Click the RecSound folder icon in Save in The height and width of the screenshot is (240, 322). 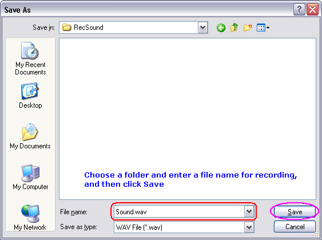(66, 27)
